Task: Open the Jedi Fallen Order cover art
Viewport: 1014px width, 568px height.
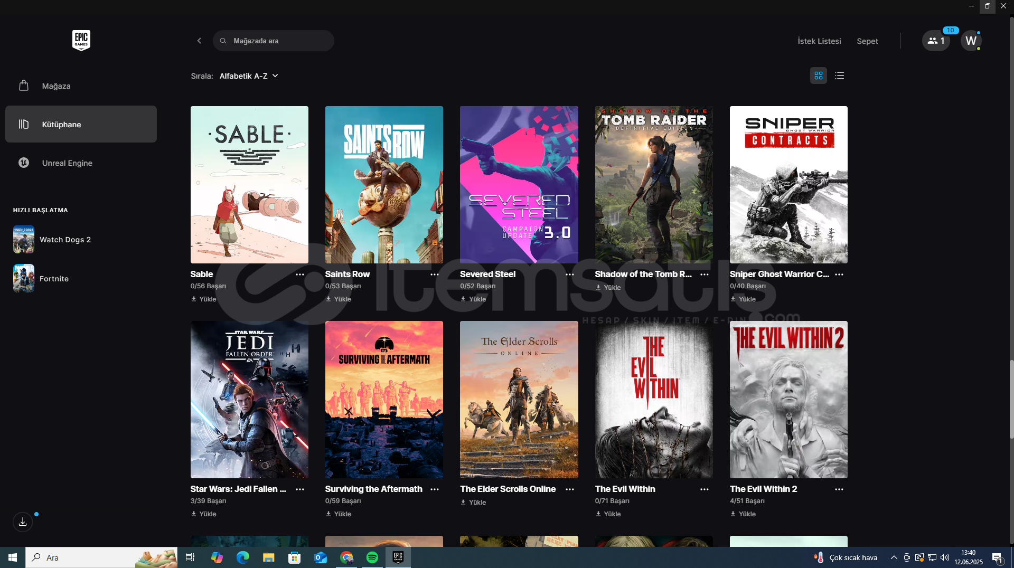Action: click(x=249, y=400)
